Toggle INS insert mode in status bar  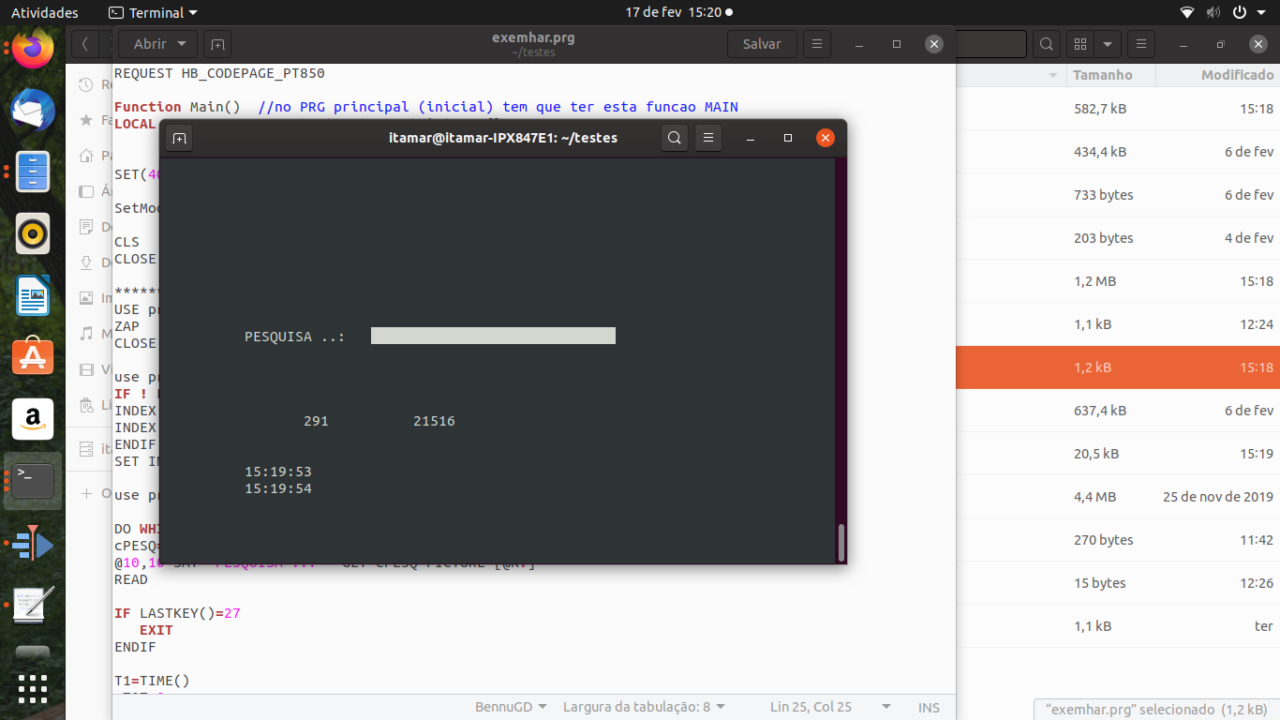[x=929, y=707]
